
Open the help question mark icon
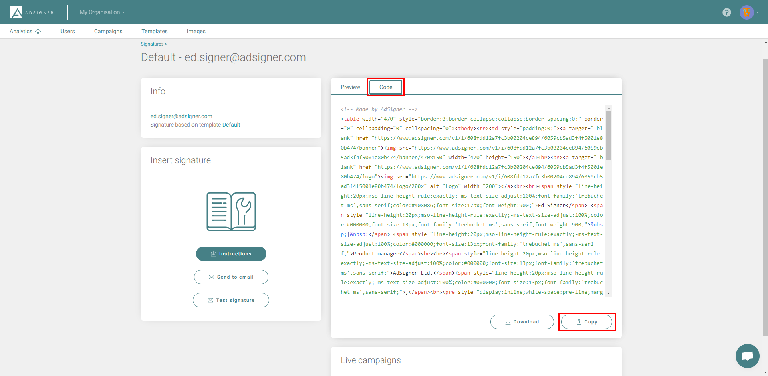click(x=726, y=12)
